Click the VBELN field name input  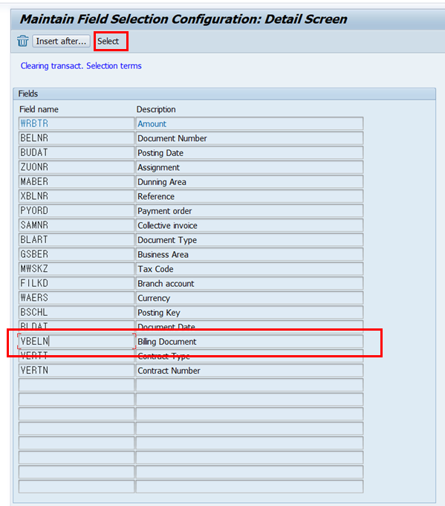[77, 342]
